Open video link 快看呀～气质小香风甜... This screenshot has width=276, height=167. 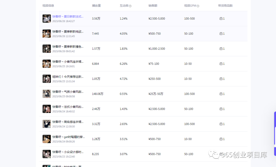coord(68,92)
